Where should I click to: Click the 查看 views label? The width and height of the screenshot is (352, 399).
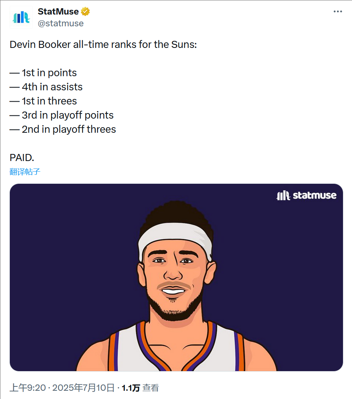pyautogui.click(x=151, y=388)
